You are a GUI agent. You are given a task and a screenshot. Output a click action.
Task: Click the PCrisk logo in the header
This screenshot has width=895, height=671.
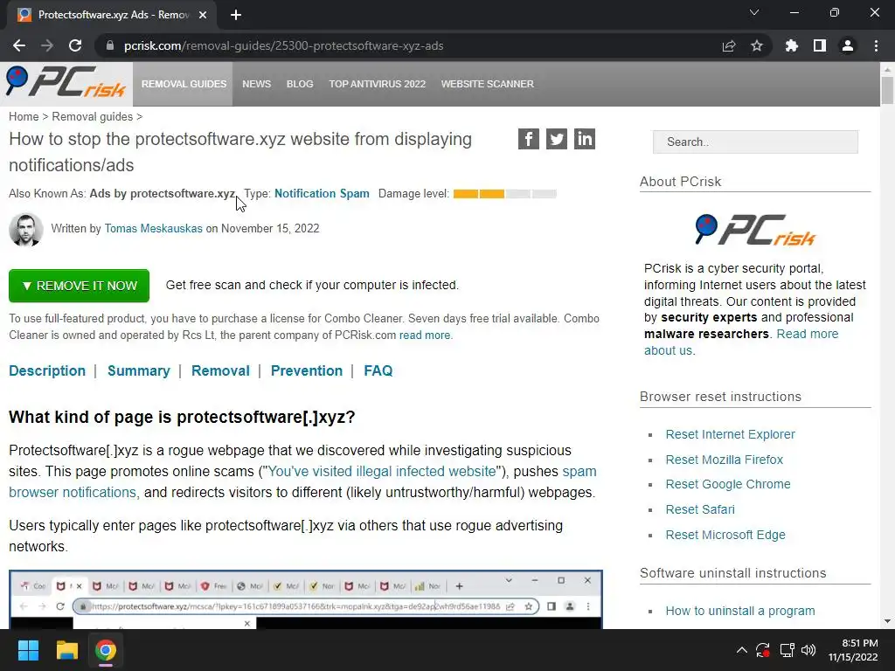click(66, 83)
